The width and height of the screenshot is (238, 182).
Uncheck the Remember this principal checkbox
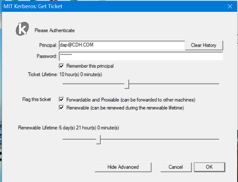[x=61, y=66]
